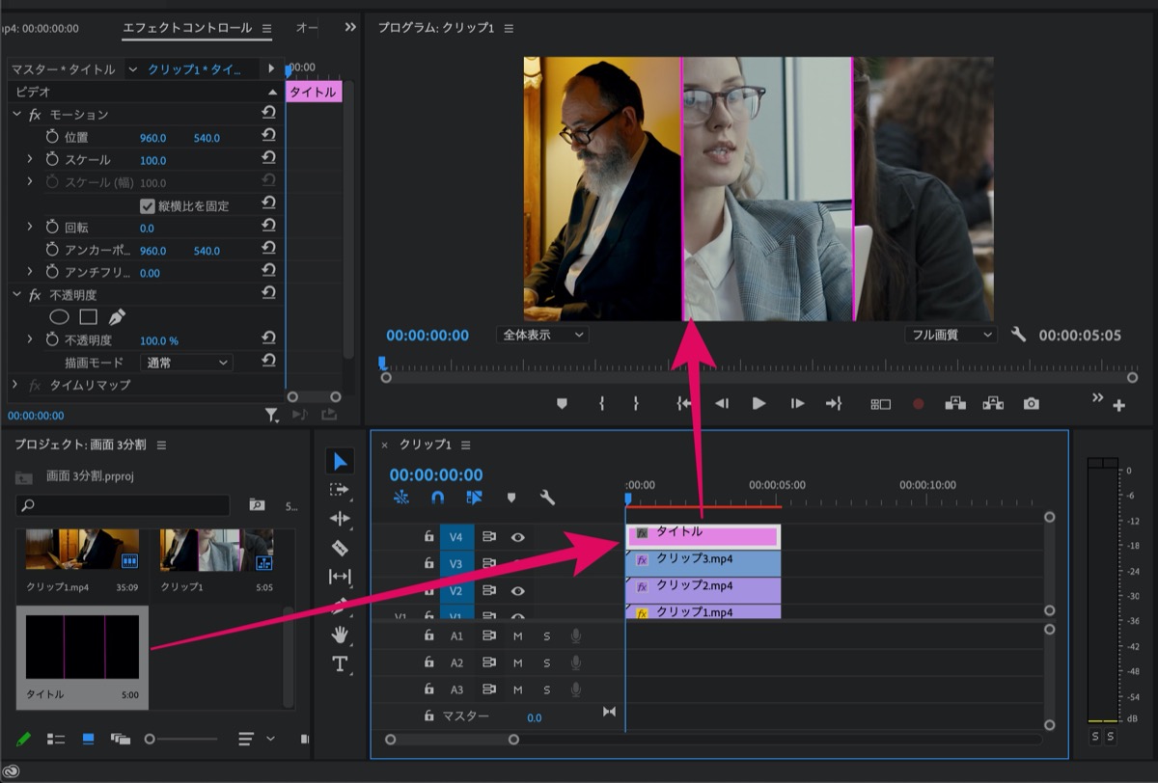This screenshot has width=1158, height=783.
Task: Open timeline display settings wrench
Action: pos(547,498)
